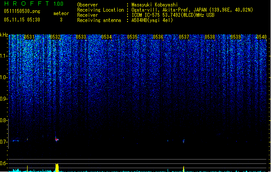Screen dimensions: 271x172
Task: Click the 0537 time marker
Action: click(184, 37)
